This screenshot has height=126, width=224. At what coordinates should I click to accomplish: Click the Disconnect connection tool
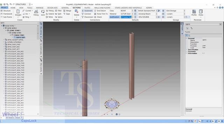(x=87, y=17)
